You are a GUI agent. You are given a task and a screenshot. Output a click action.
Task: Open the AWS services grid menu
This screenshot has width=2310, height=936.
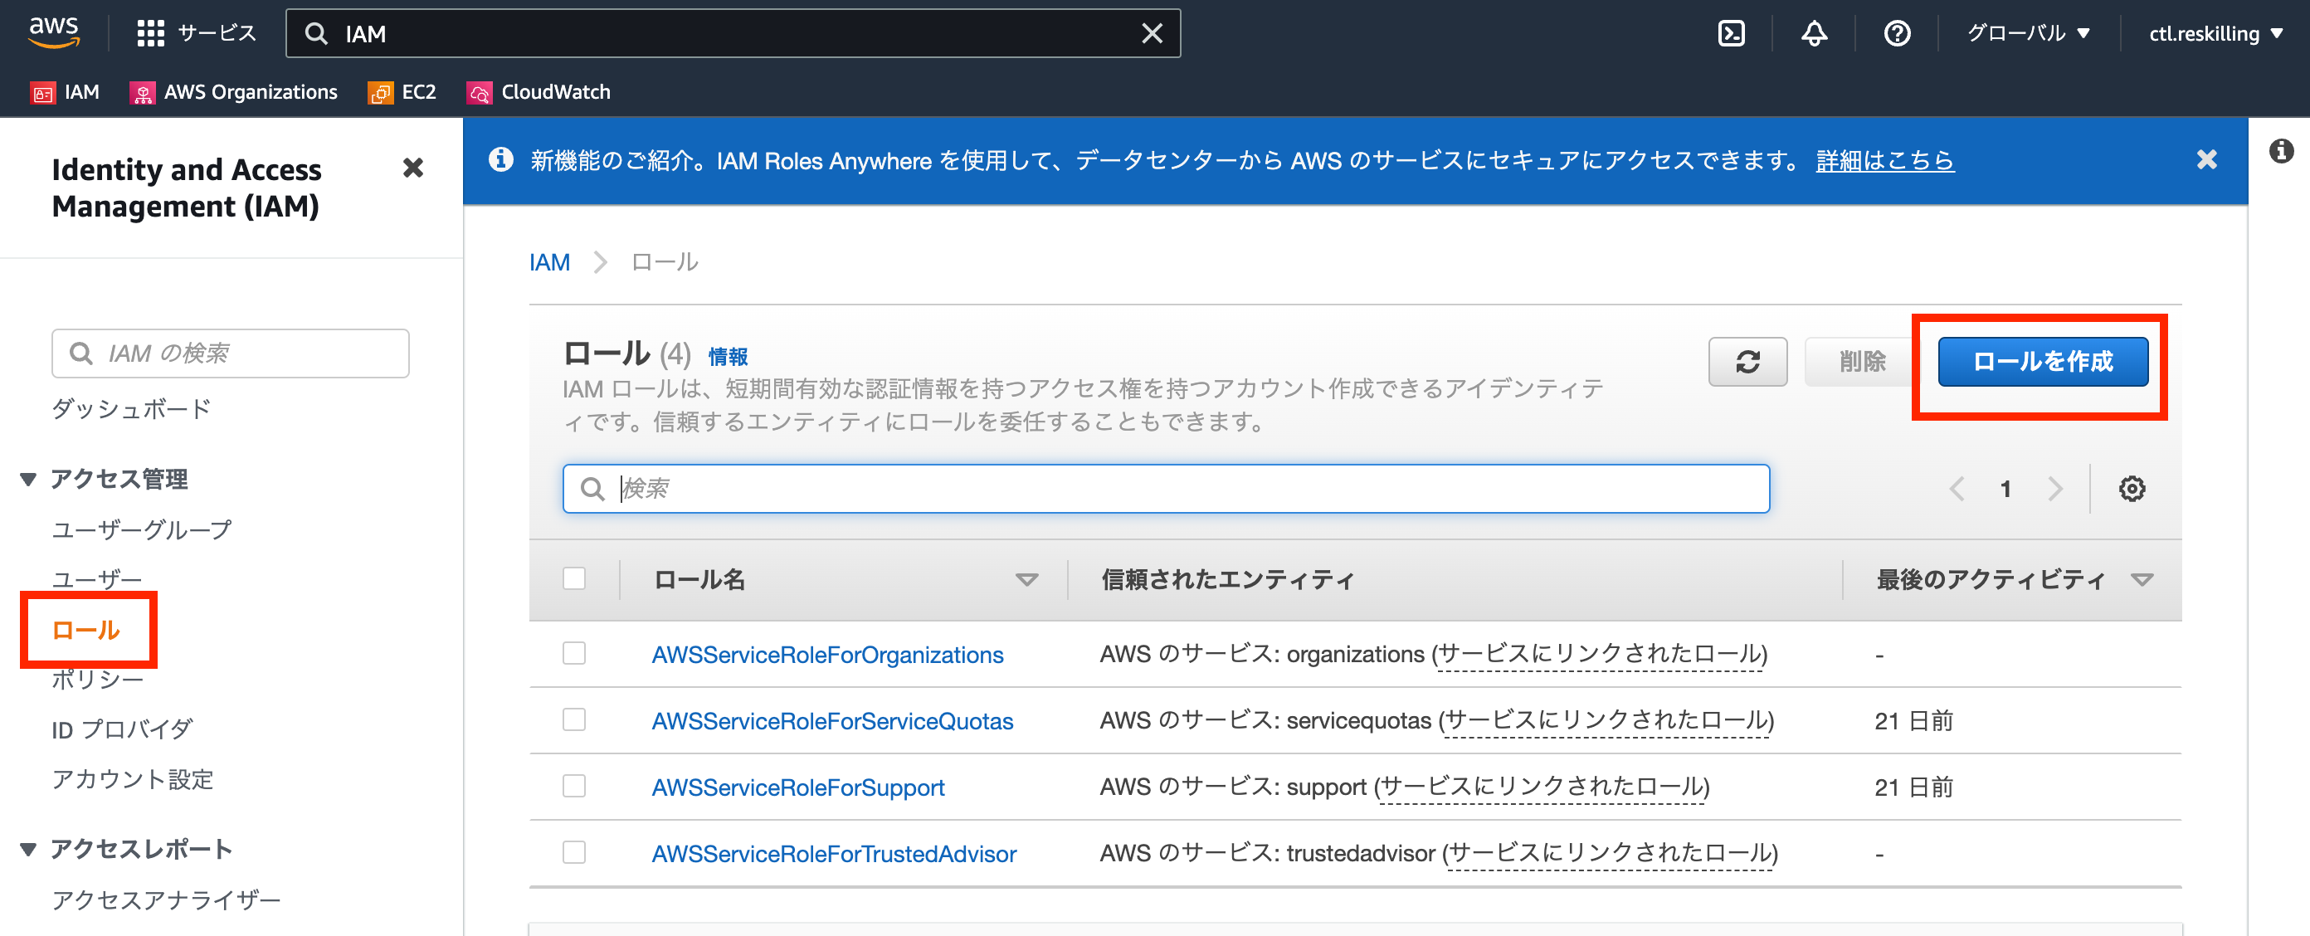point(151,32)
